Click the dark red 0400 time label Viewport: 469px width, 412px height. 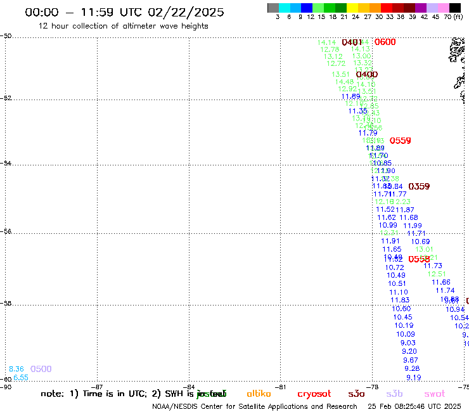tap(367, 75)
